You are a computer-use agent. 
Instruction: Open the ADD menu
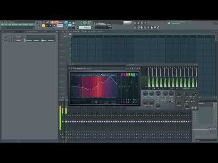10,24
